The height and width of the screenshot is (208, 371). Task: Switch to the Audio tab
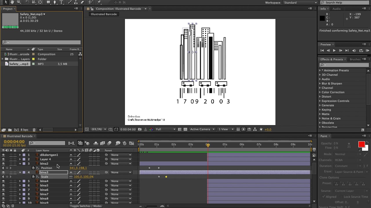coord(337,9)
